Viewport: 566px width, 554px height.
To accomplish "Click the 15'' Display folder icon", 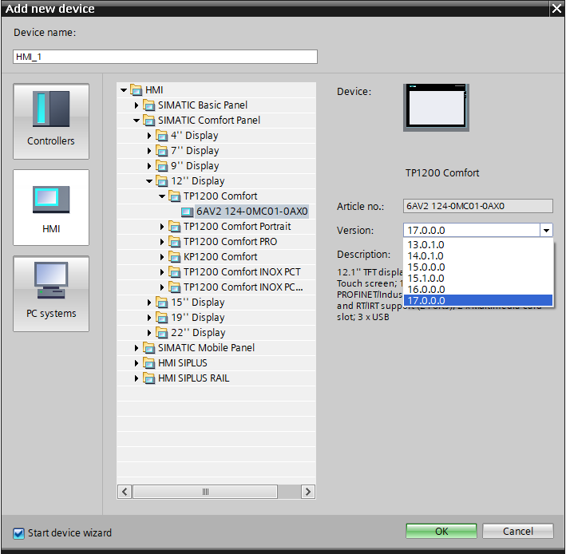I will [x=162, y=302].
